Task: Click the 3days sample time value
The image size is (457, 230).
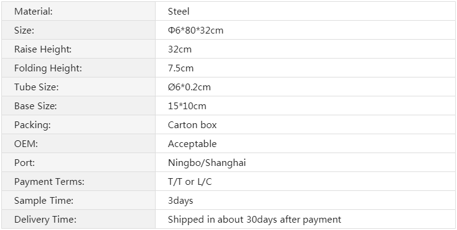Action: coord(180,201)
